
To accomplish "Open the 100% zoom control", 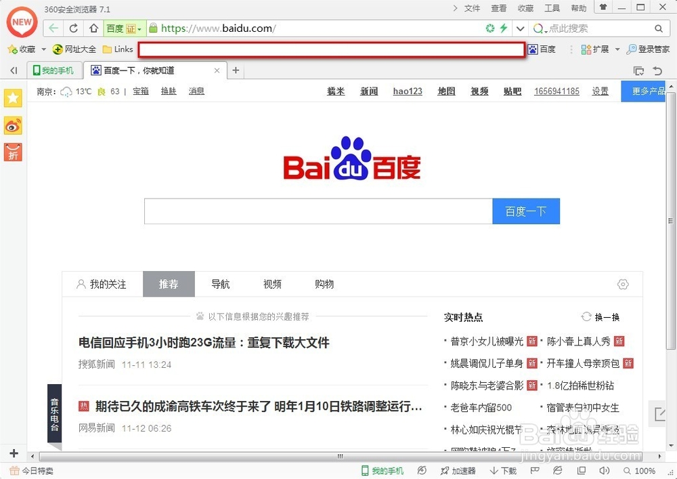I will pyautogui.click(x=640, y=471).
